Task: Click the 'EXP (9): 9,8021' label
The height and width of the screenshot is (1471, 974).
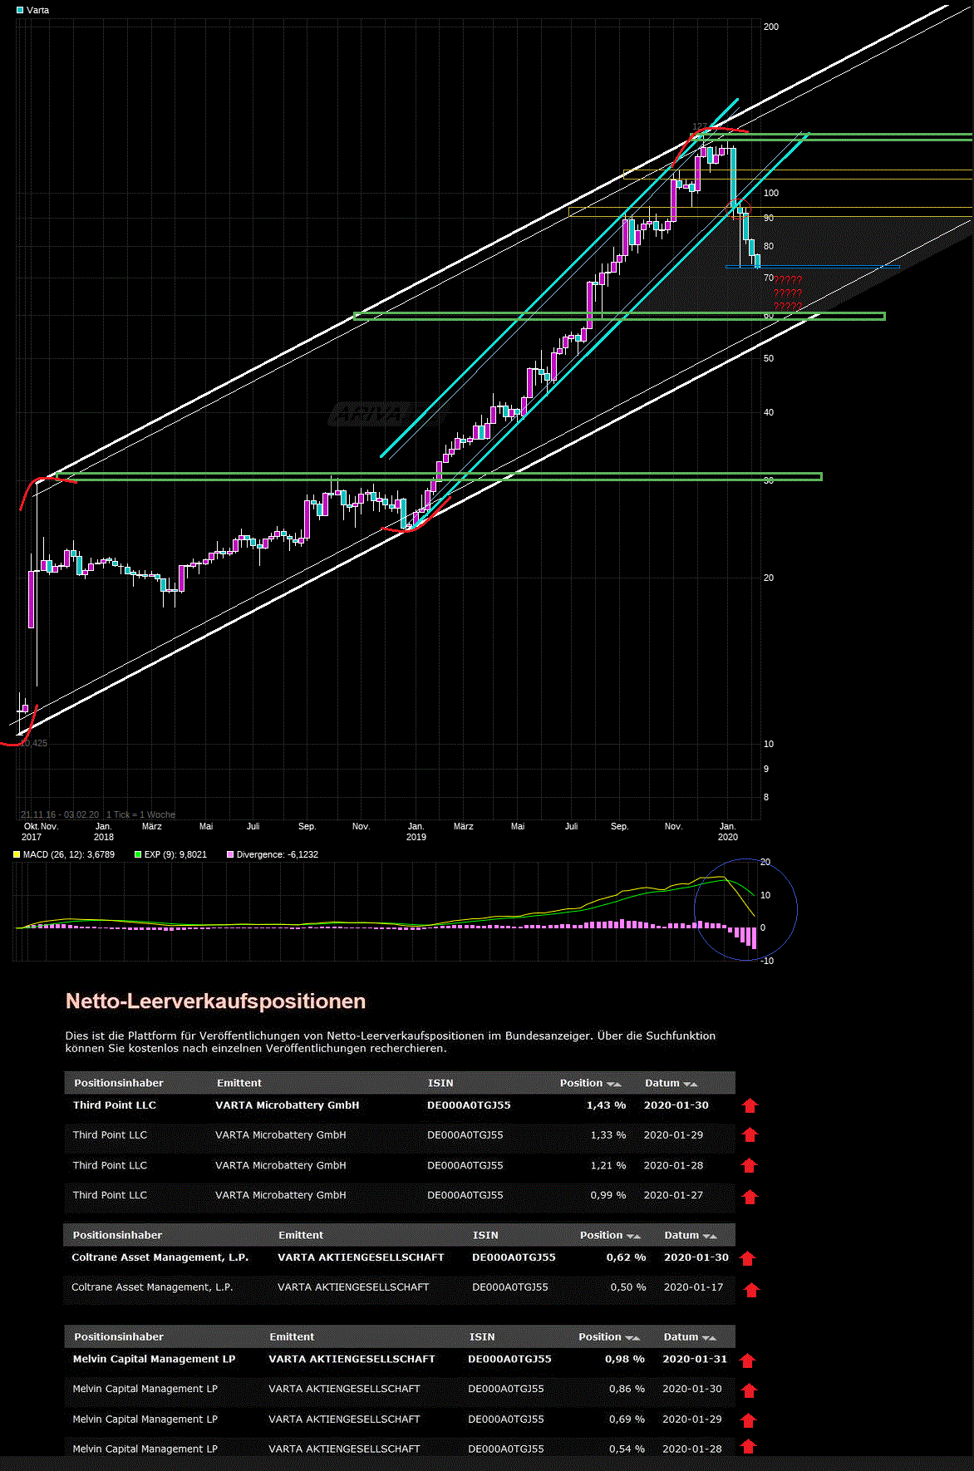Action: (x=175, y=854)
